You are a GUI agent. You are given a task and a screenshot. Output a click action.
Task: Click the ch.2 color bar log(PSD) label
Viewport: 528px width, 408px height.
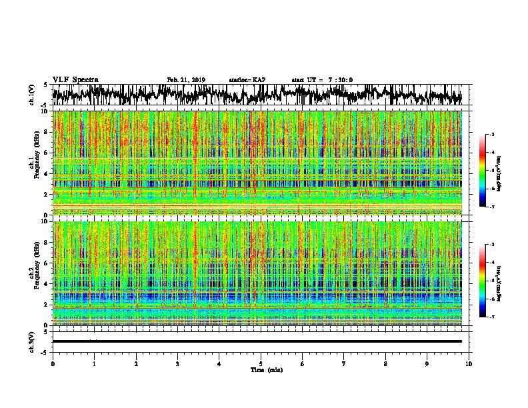[499, 284]
